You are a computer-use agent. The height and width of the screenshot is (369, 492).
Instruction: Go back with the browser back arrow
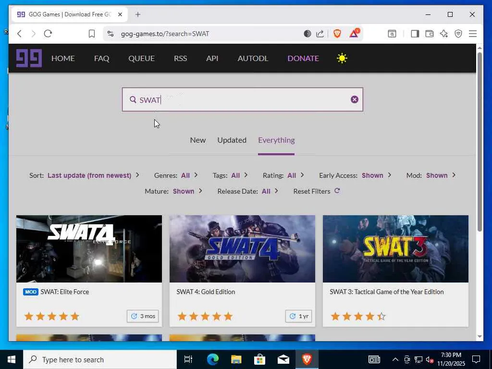pyautogui.click(x=19, y=34)
